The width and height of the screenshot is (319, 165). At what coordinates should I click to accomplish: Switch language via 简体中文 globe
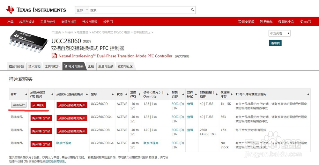[x=286, y=22]
